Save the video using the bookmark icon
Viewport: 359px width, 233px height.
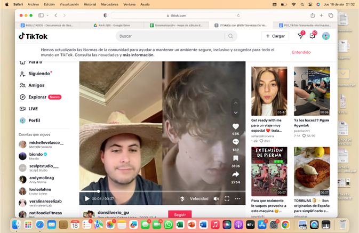[x=236, y=158]
